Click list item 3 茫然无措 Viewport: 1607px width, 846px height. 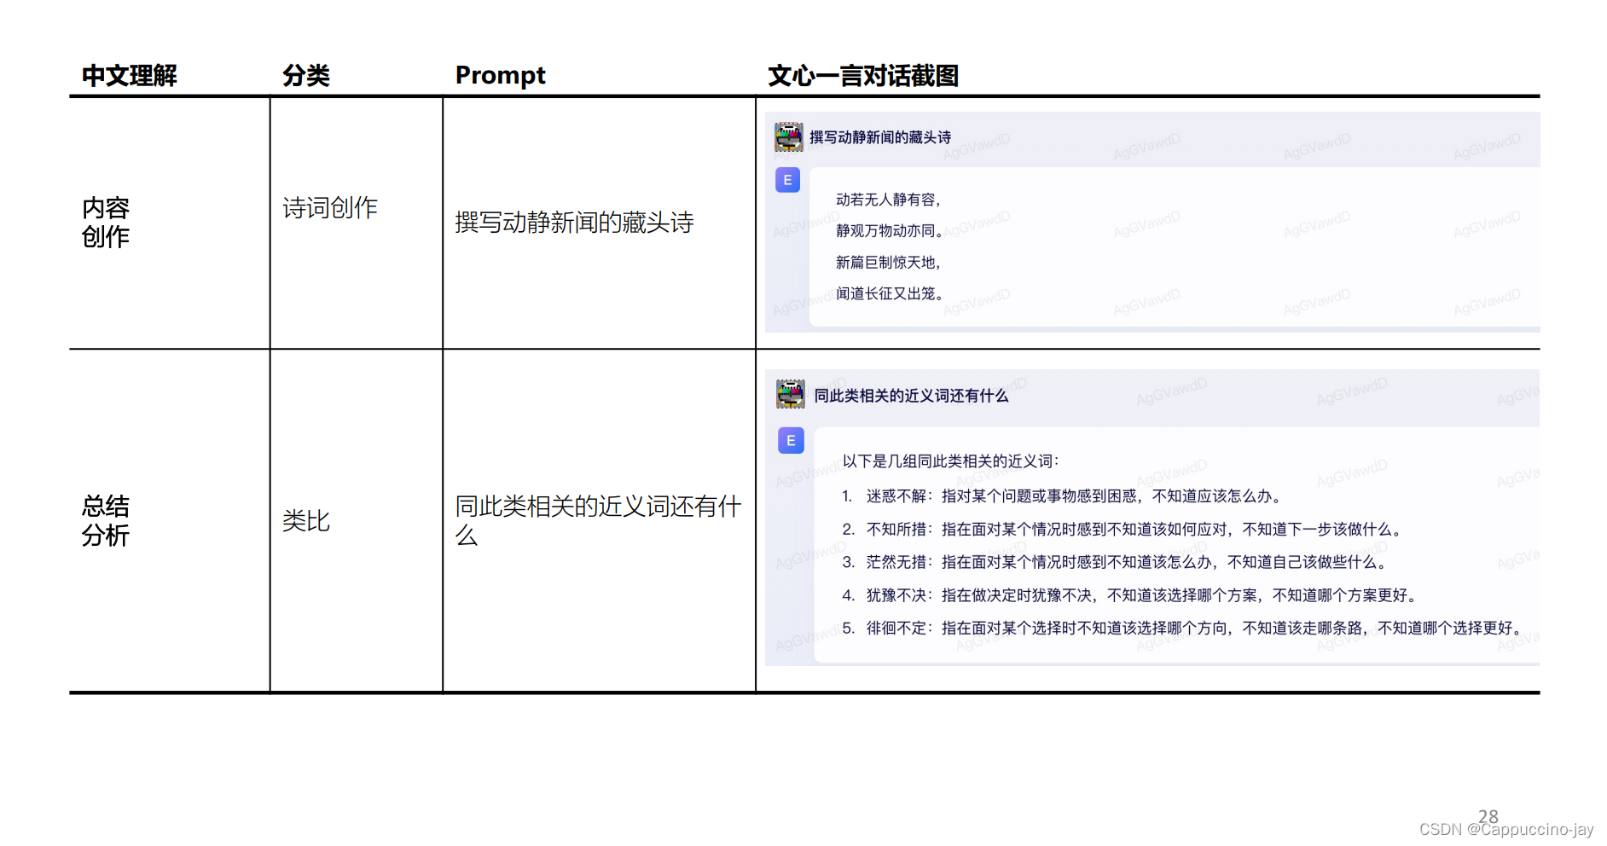[x=1115, y=562]
